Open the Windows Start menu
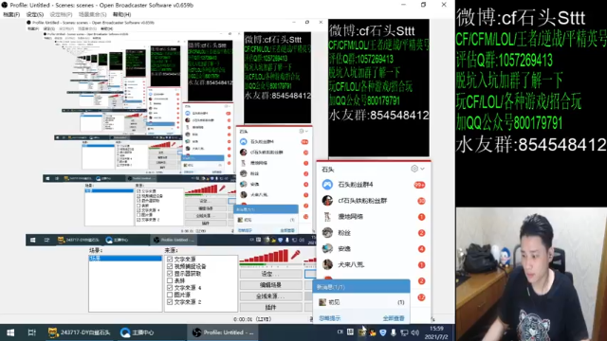607x341 pixels. point(10,332)
